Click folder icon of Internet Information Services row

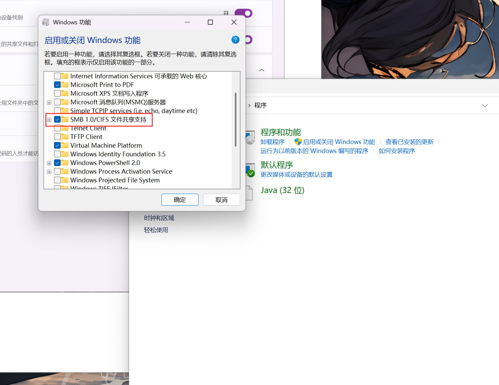pos(65,76)
